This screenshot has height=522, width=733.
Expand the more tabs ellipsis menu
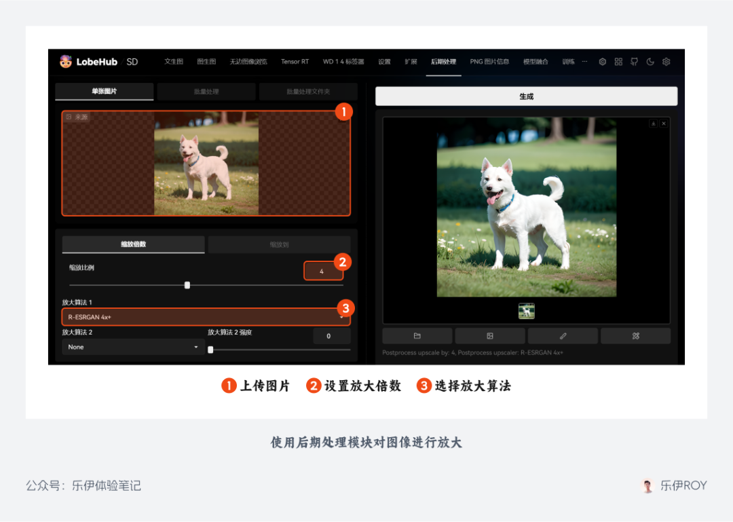[584, 62]
